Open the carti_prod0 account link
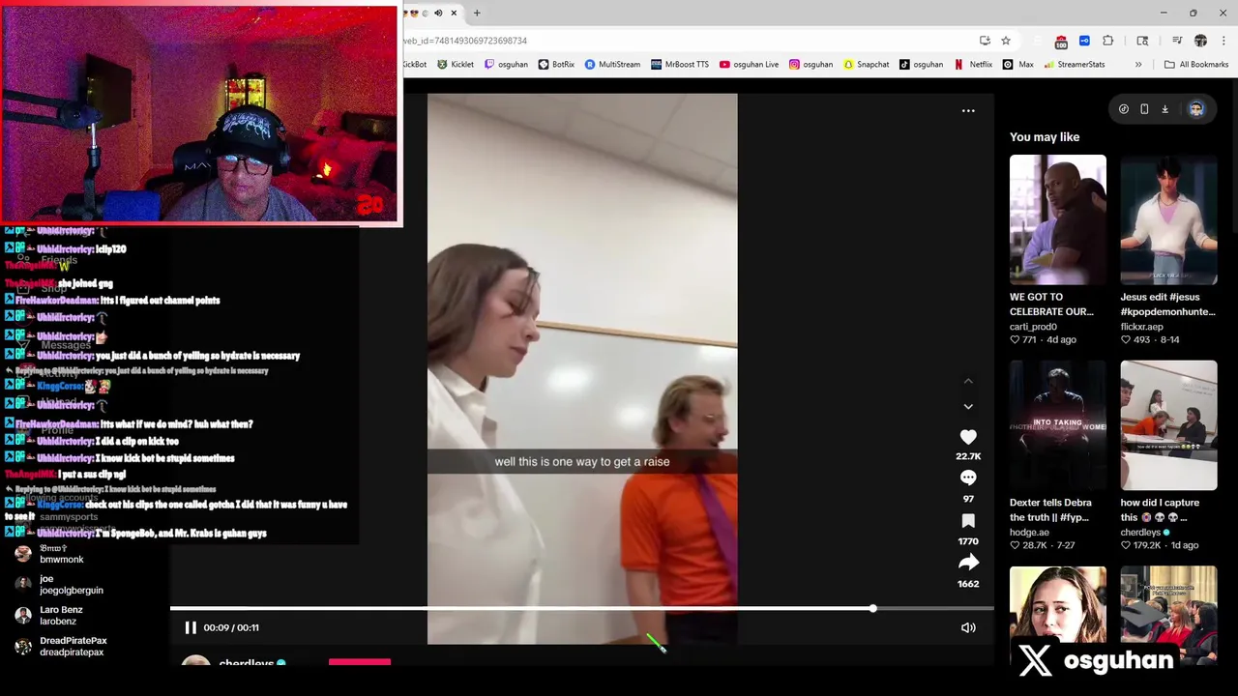1238x696 pixels. coord(1033,327)
